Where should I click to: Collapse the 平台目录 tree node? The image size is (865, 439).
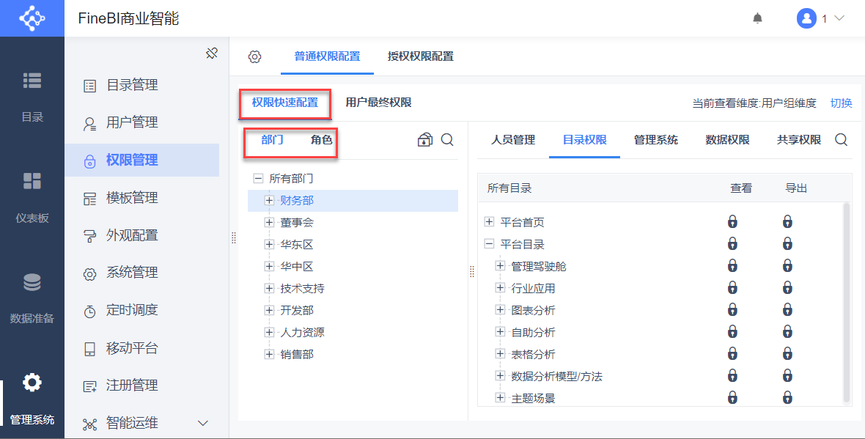[489, 244]
